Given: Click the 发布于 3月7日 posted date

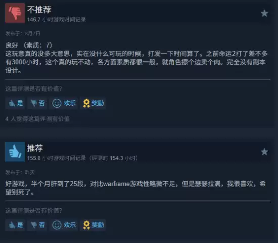Looking at the screenshot, I should tap(23, 33).
